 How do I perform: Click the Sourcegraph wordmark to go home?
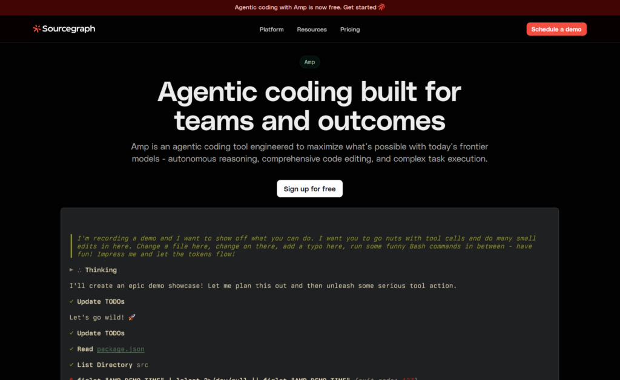[68, 28]
